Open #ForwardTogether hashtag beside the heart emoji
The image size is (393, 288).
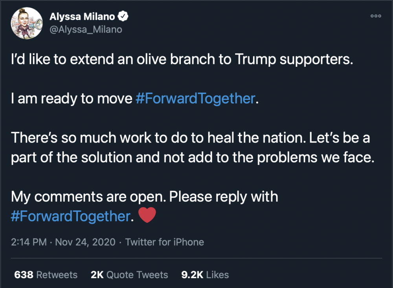click(x=71, y=216)
